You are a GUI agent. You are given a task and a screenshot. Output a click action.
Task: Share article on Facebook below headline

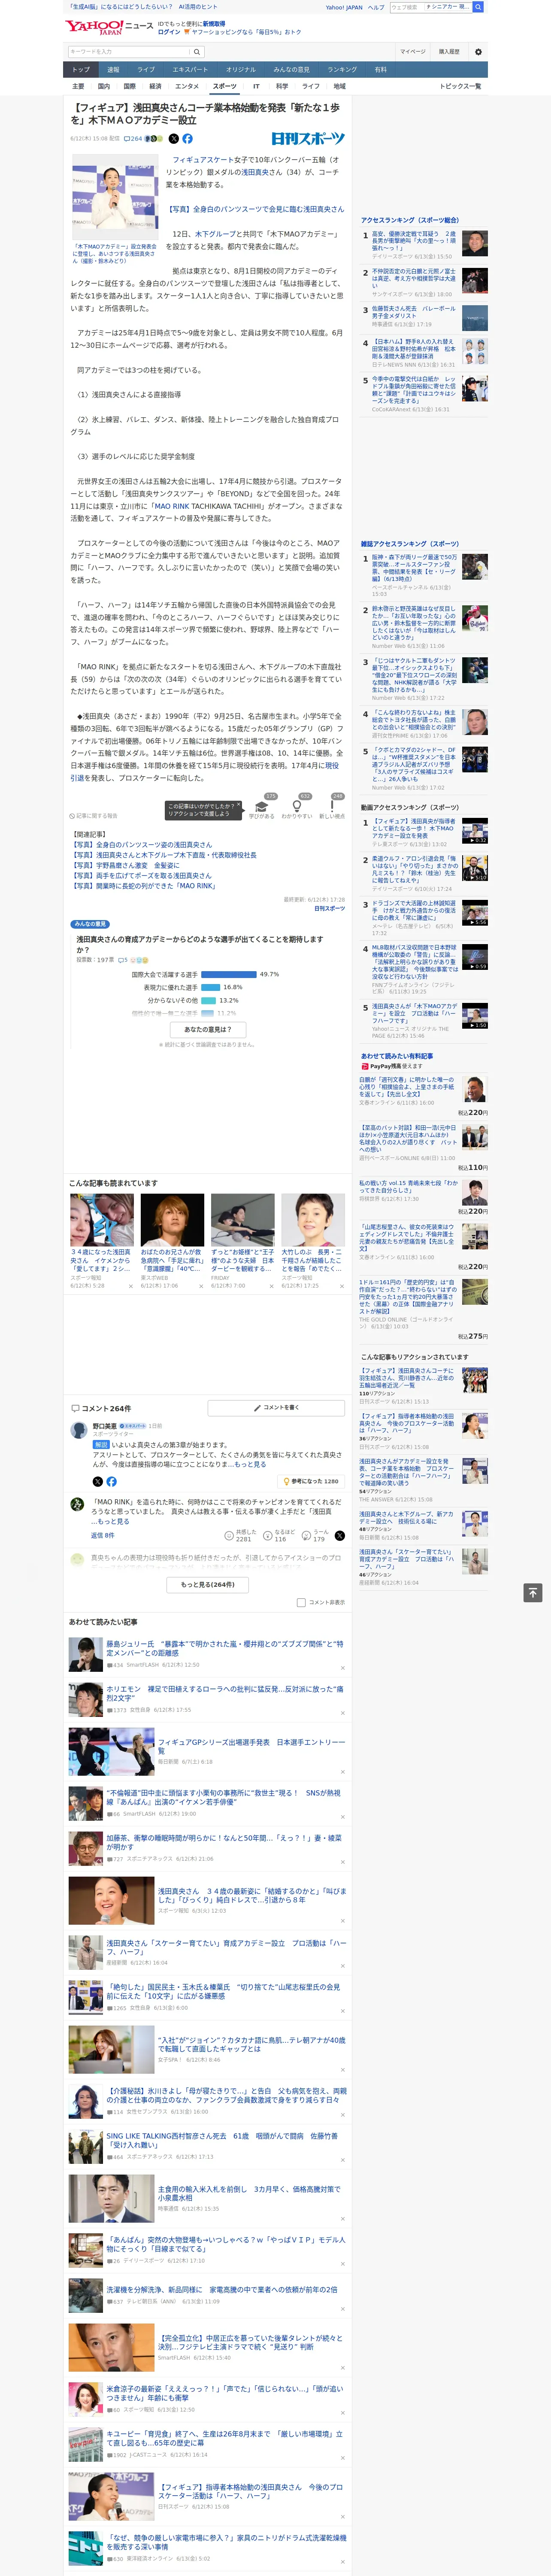click(187, 139)
